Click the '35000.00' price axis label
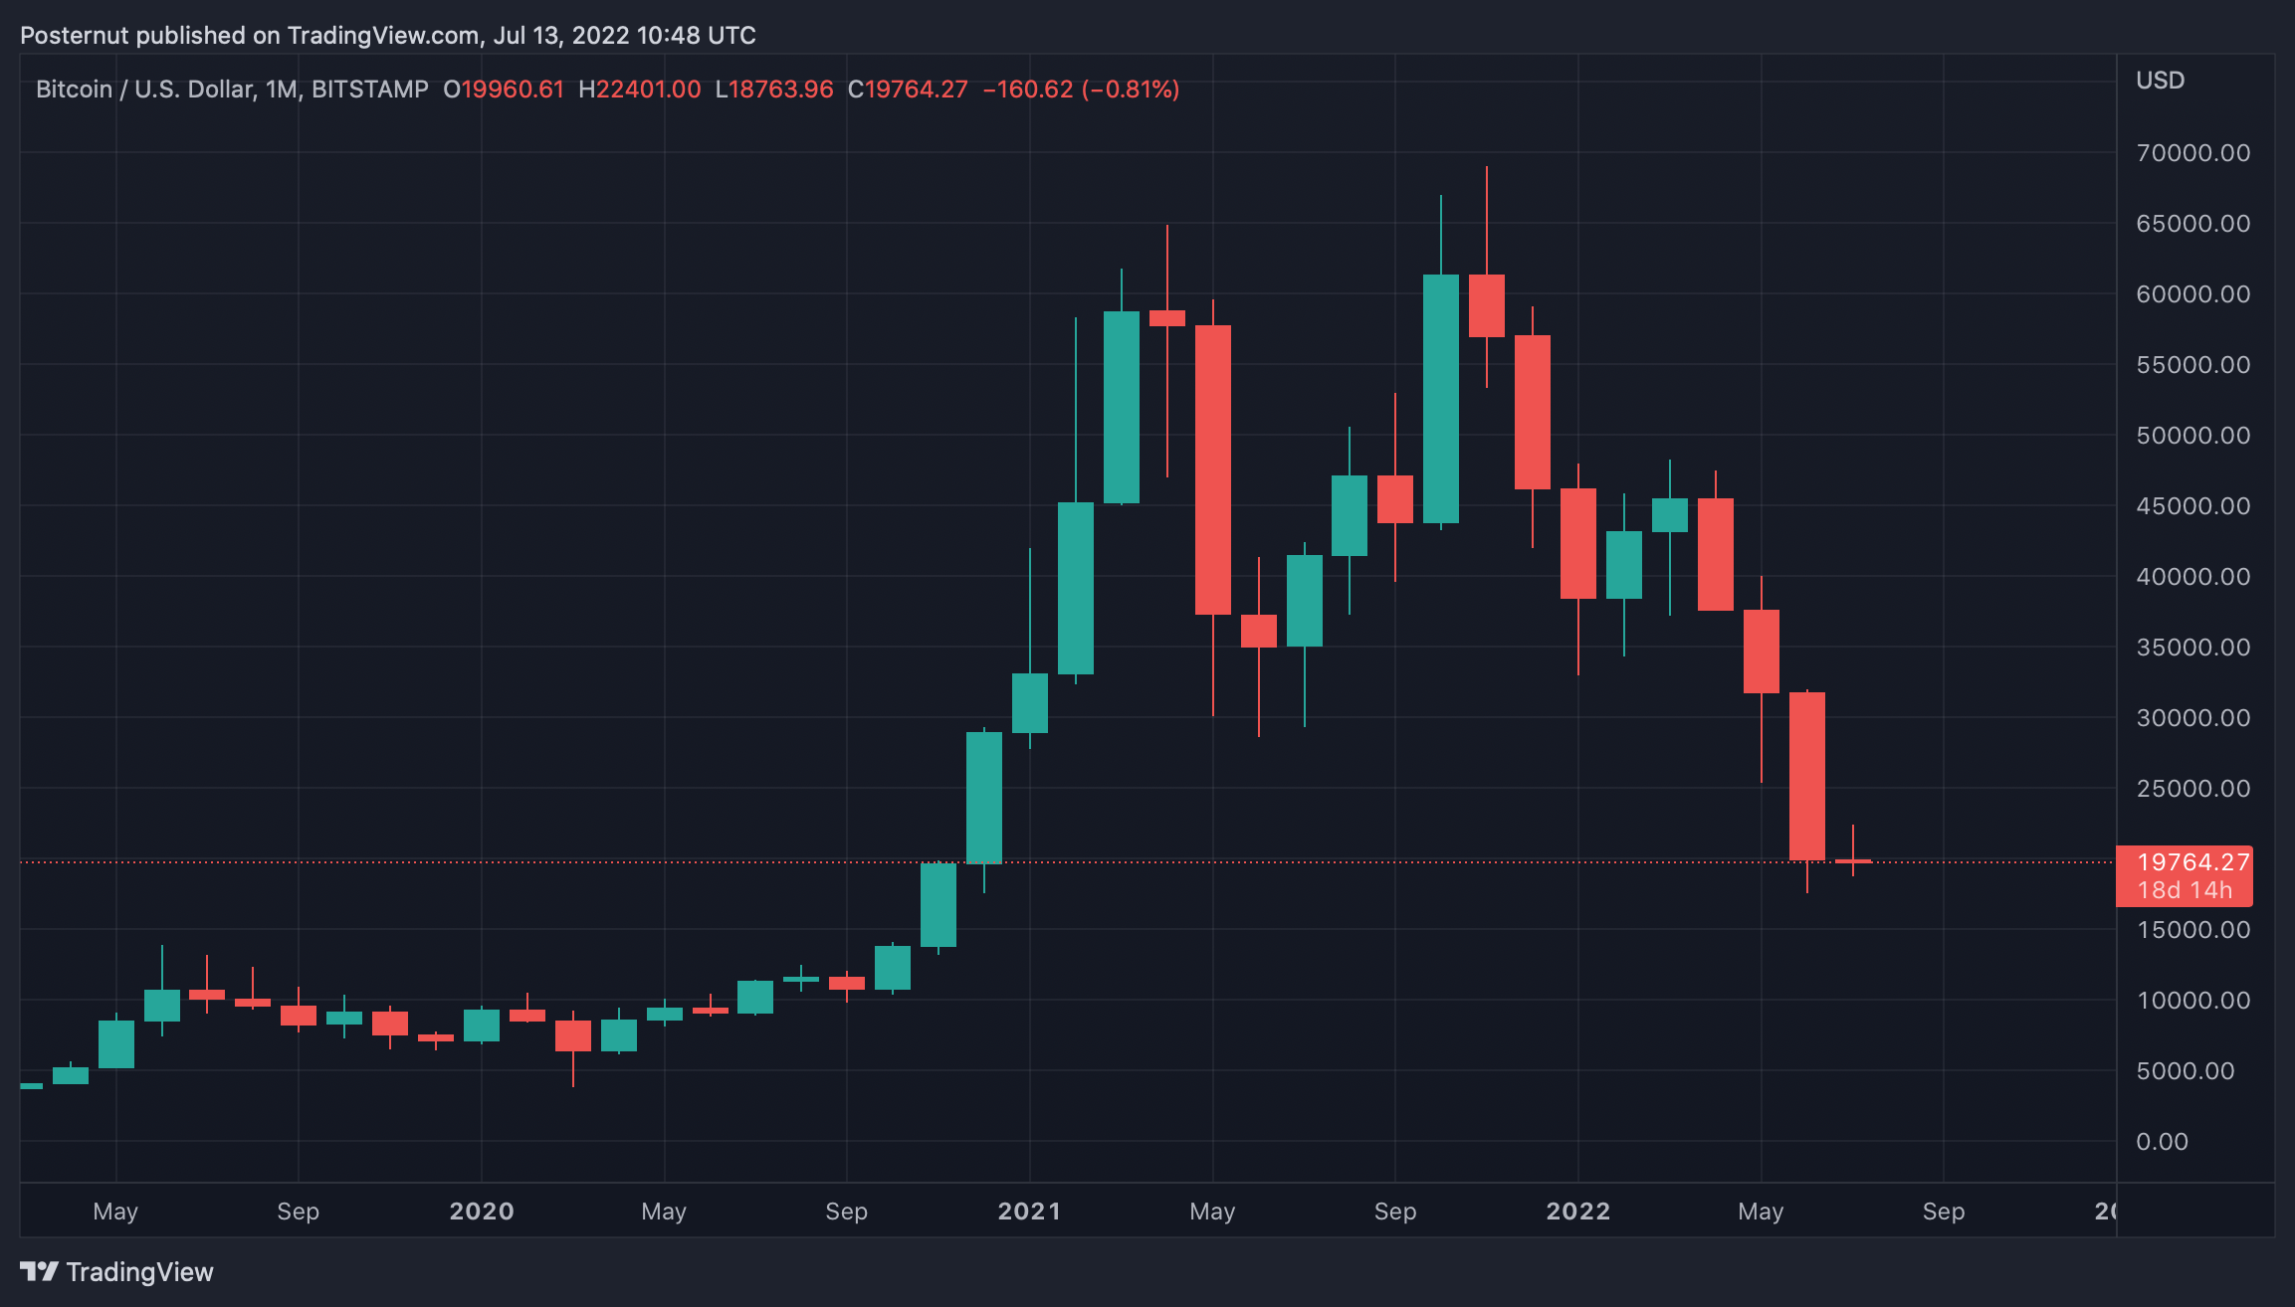Image resolution: width=2295 pixels, height=1307 pixels. tap(2193, 648)
